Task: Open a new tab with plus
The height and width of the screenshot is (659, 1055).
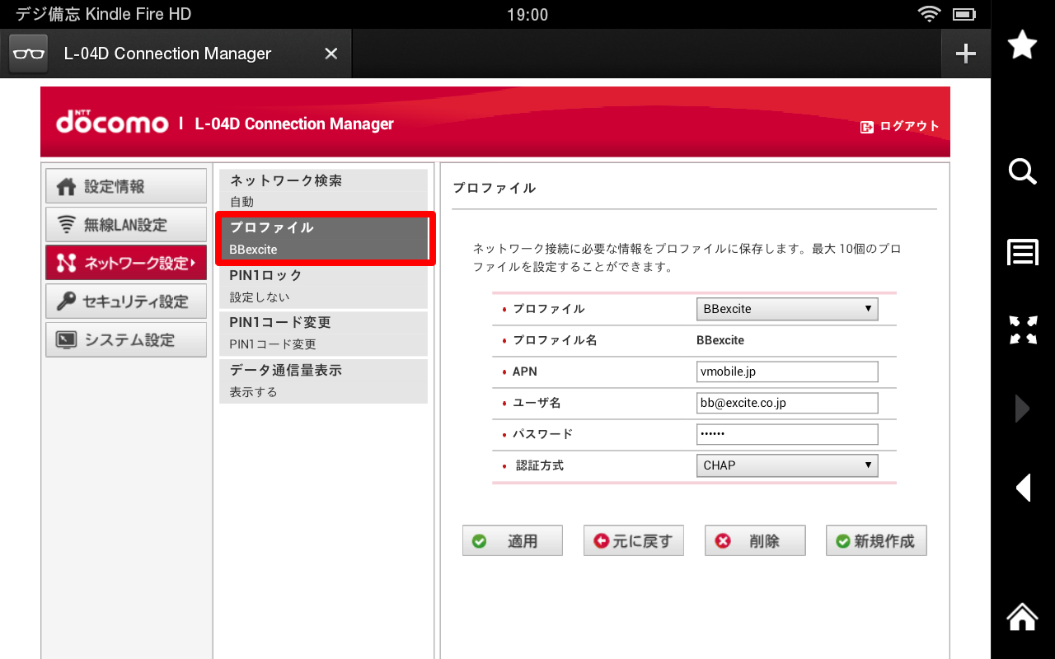Action: tap(965, 54)
